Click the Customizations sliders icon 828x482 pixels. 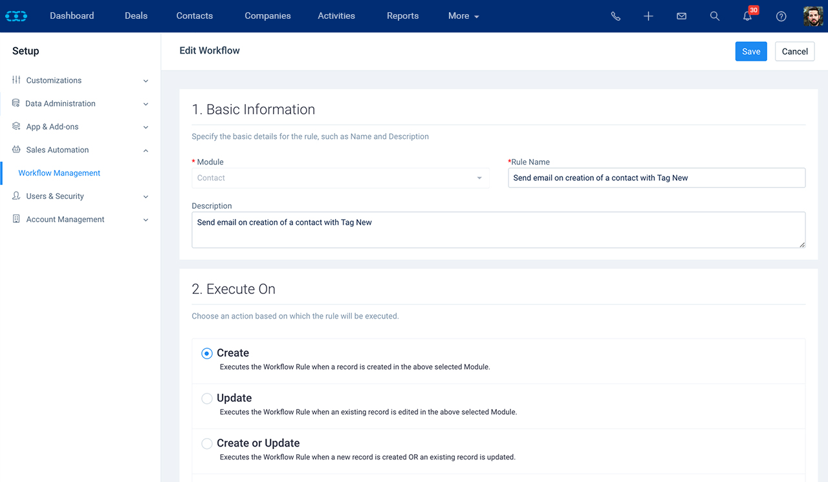pos(16,80)
